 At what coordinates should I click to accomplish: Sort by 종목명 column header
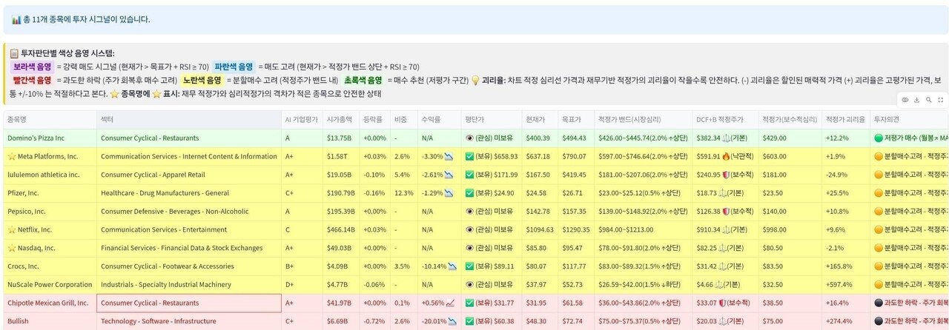[x=50, y=119]
